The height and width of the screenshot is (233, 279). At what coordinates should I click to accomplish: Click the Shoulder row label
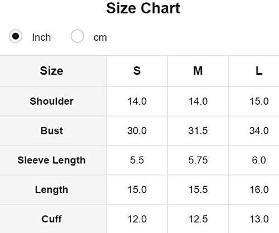pyautogui.click(x=51, y=101)
